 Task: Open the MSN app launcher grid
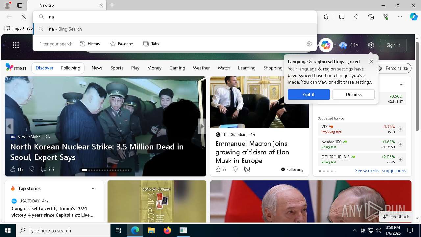(16, 45)
